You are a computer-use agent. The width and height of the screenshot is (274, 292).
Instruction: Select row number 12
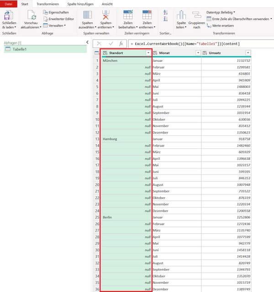(97, 133)
